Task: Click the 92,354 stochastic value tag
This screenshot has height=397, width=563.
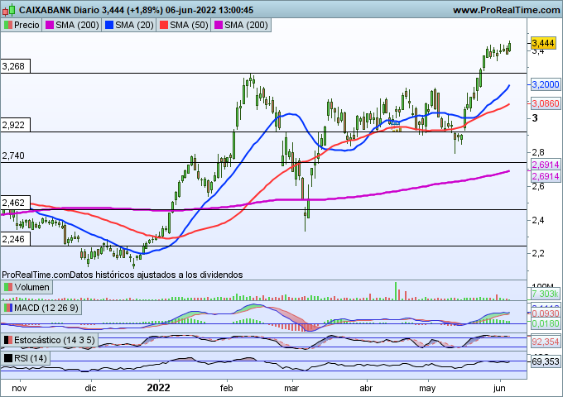Action: [x=546, y=342]
